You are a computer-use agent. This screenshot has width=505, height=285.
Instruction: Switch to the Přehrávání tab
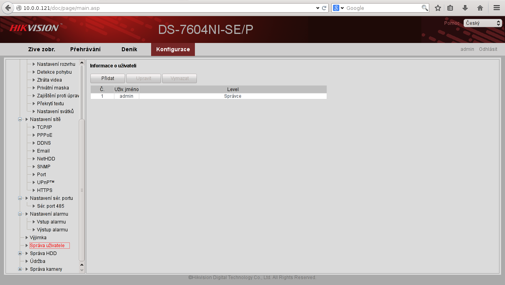85,49
